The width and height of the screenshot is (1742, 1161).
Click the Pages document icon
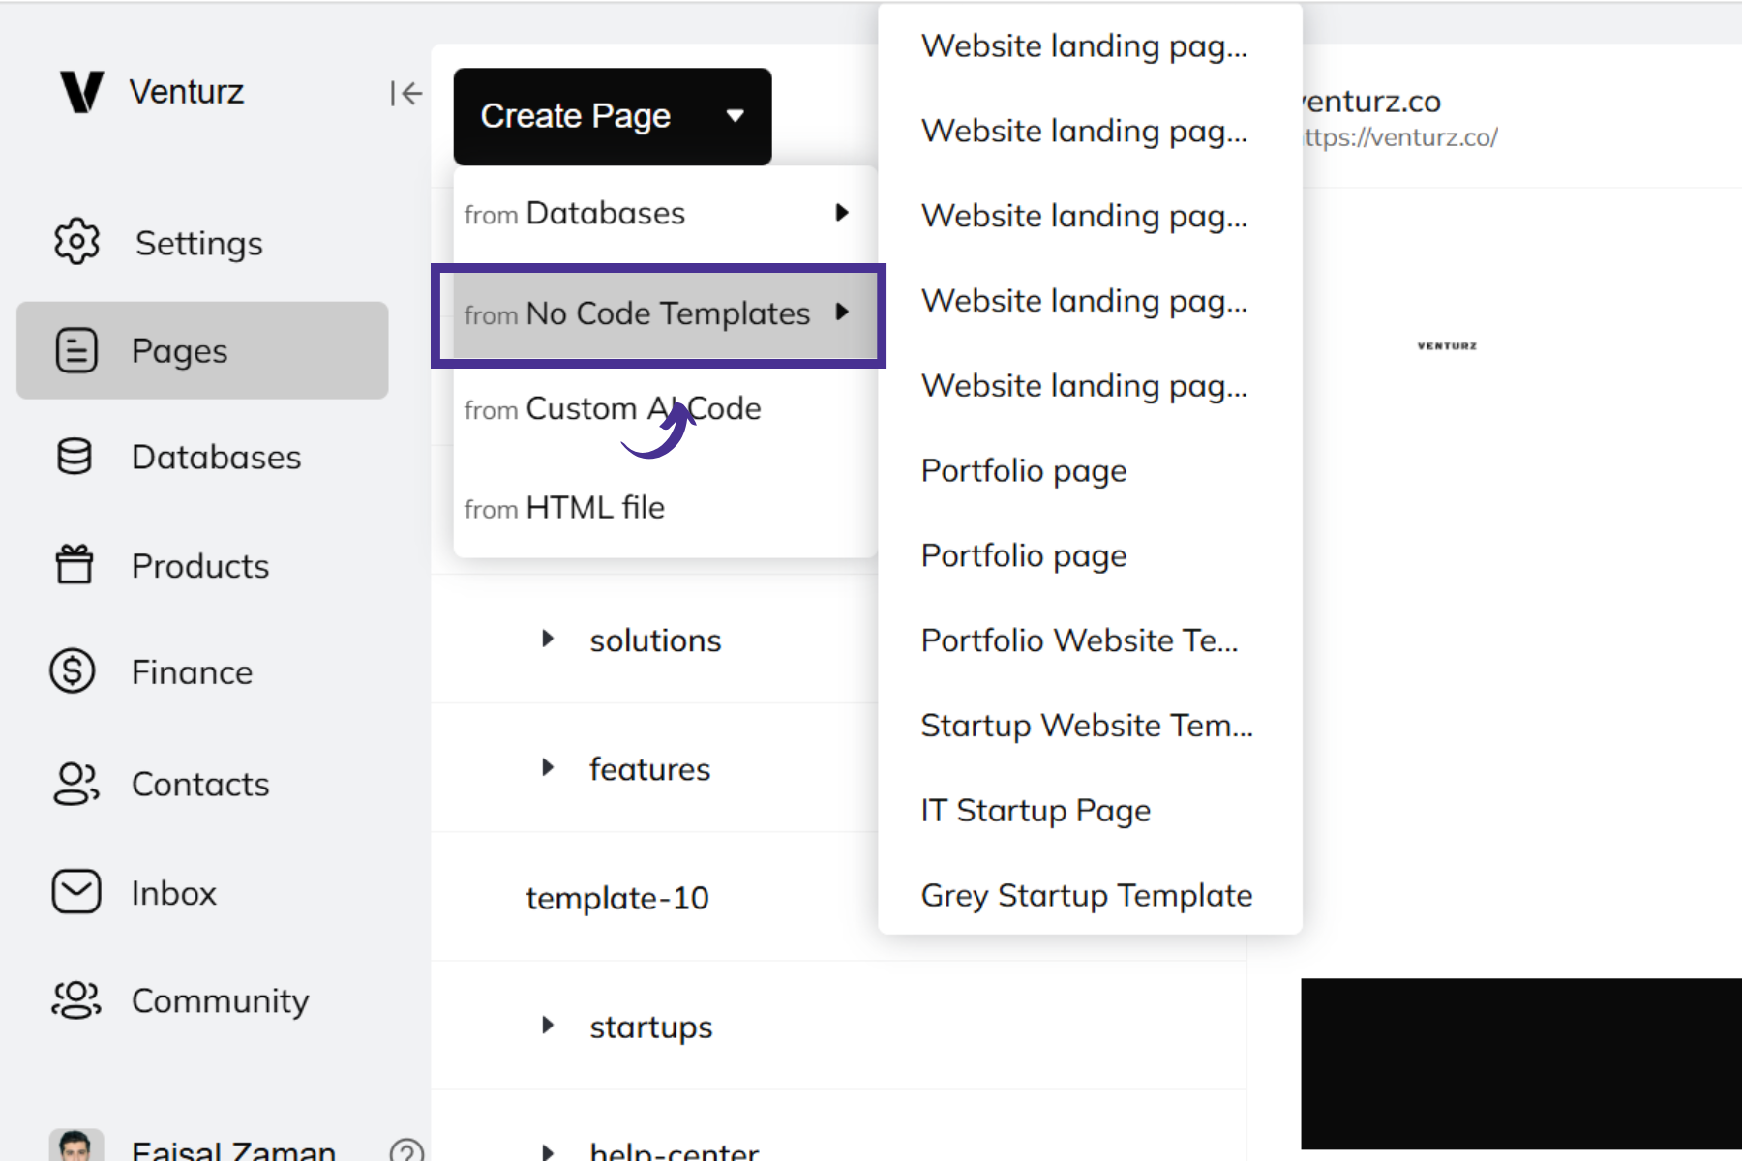point(76,350)
